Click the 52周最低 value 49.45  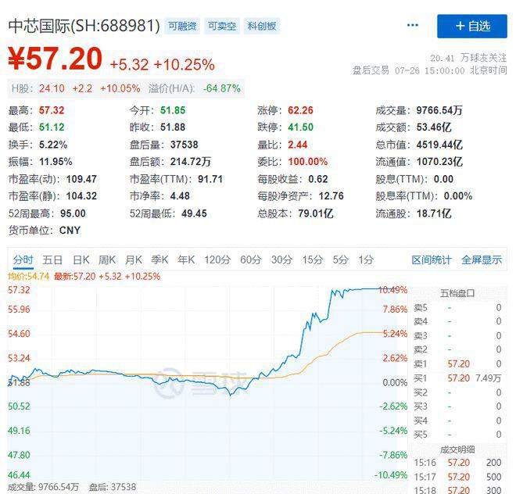pos(194,213)
